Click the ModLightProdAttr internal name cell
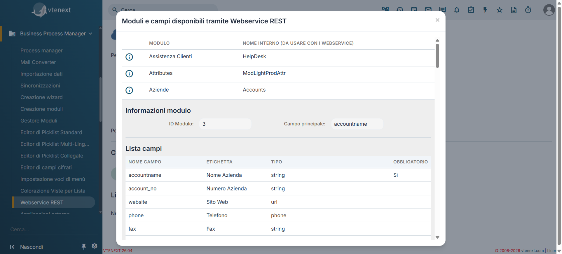Screen dimensions: 562x254 pyautogui.click(x=264, y=73)
